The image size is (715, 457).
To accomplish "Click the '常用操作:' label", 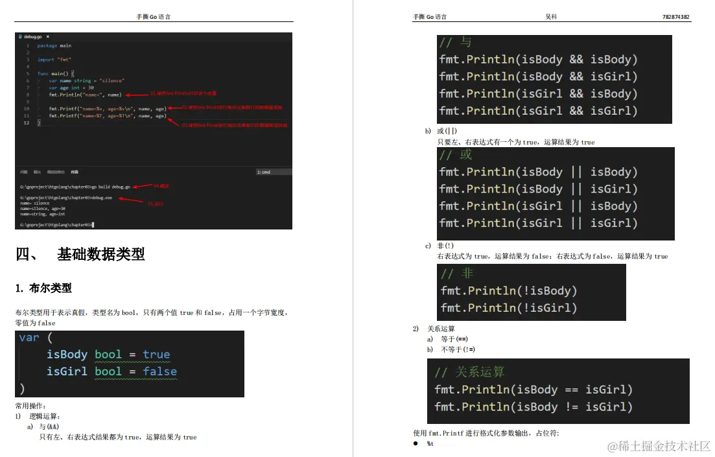I will (30, 406).
